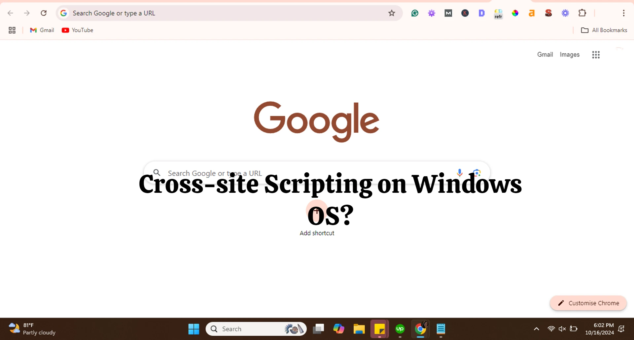This screenshot has height=340, width=634.
Task: Open Chrome's three-dot menu
Action: 623,13
